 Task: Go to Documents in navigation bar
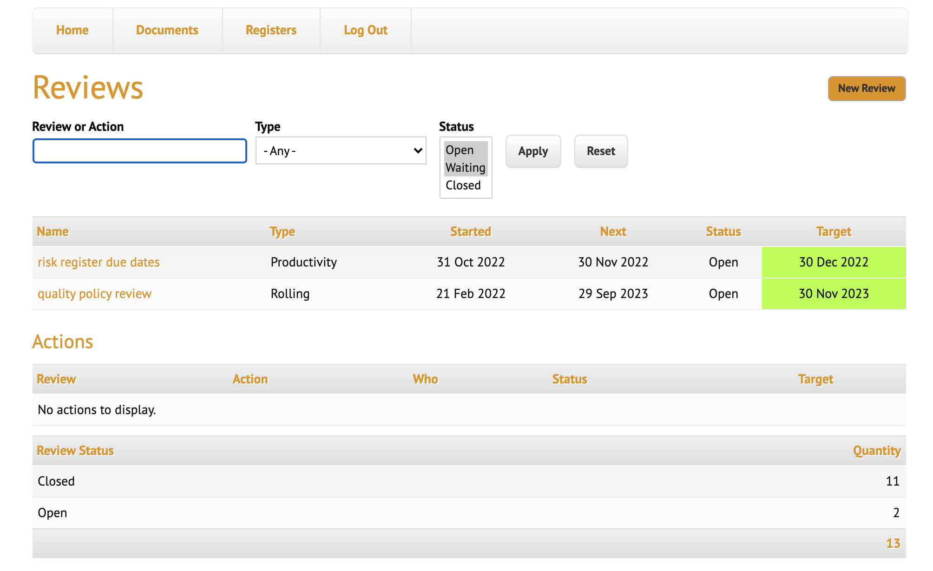pos(167,30)
